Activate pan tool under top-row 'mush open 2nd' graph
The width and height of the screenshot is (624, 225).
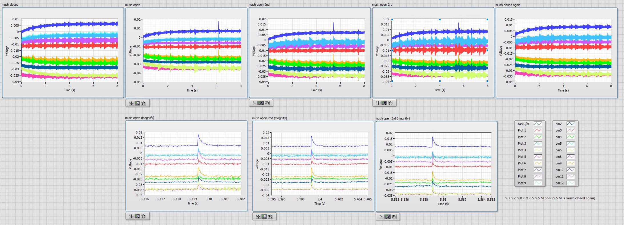point(267,103)
